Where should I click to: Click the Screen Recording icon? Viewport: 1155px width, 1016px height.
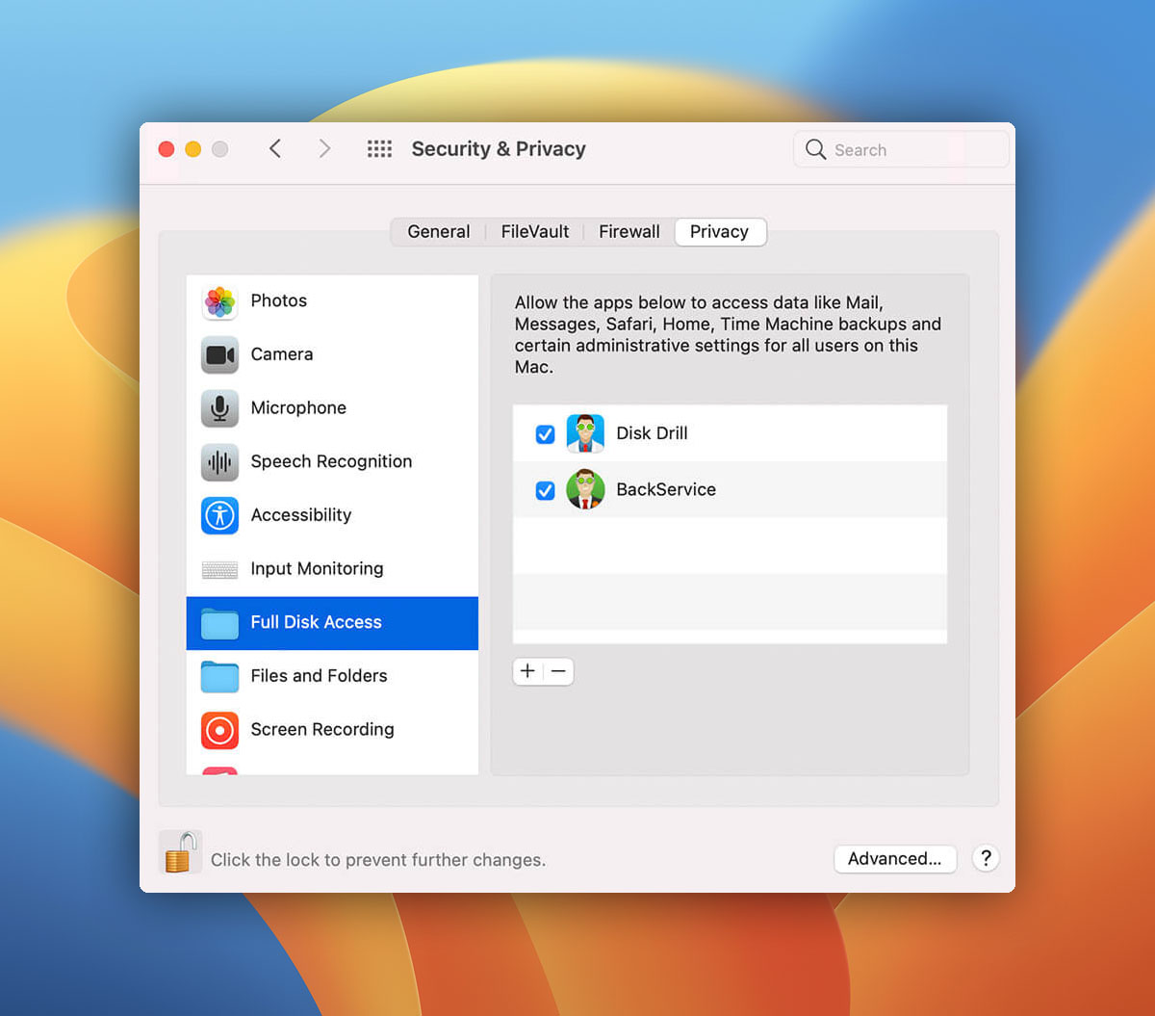tap(219, 730)
